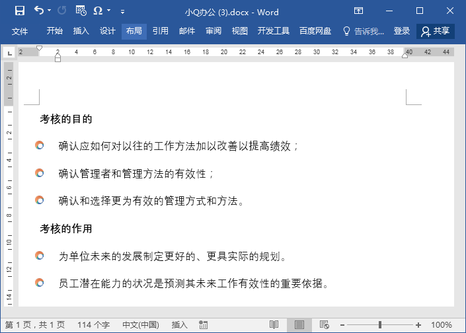Click the Undo arrow icon

(x=39, y=11)
